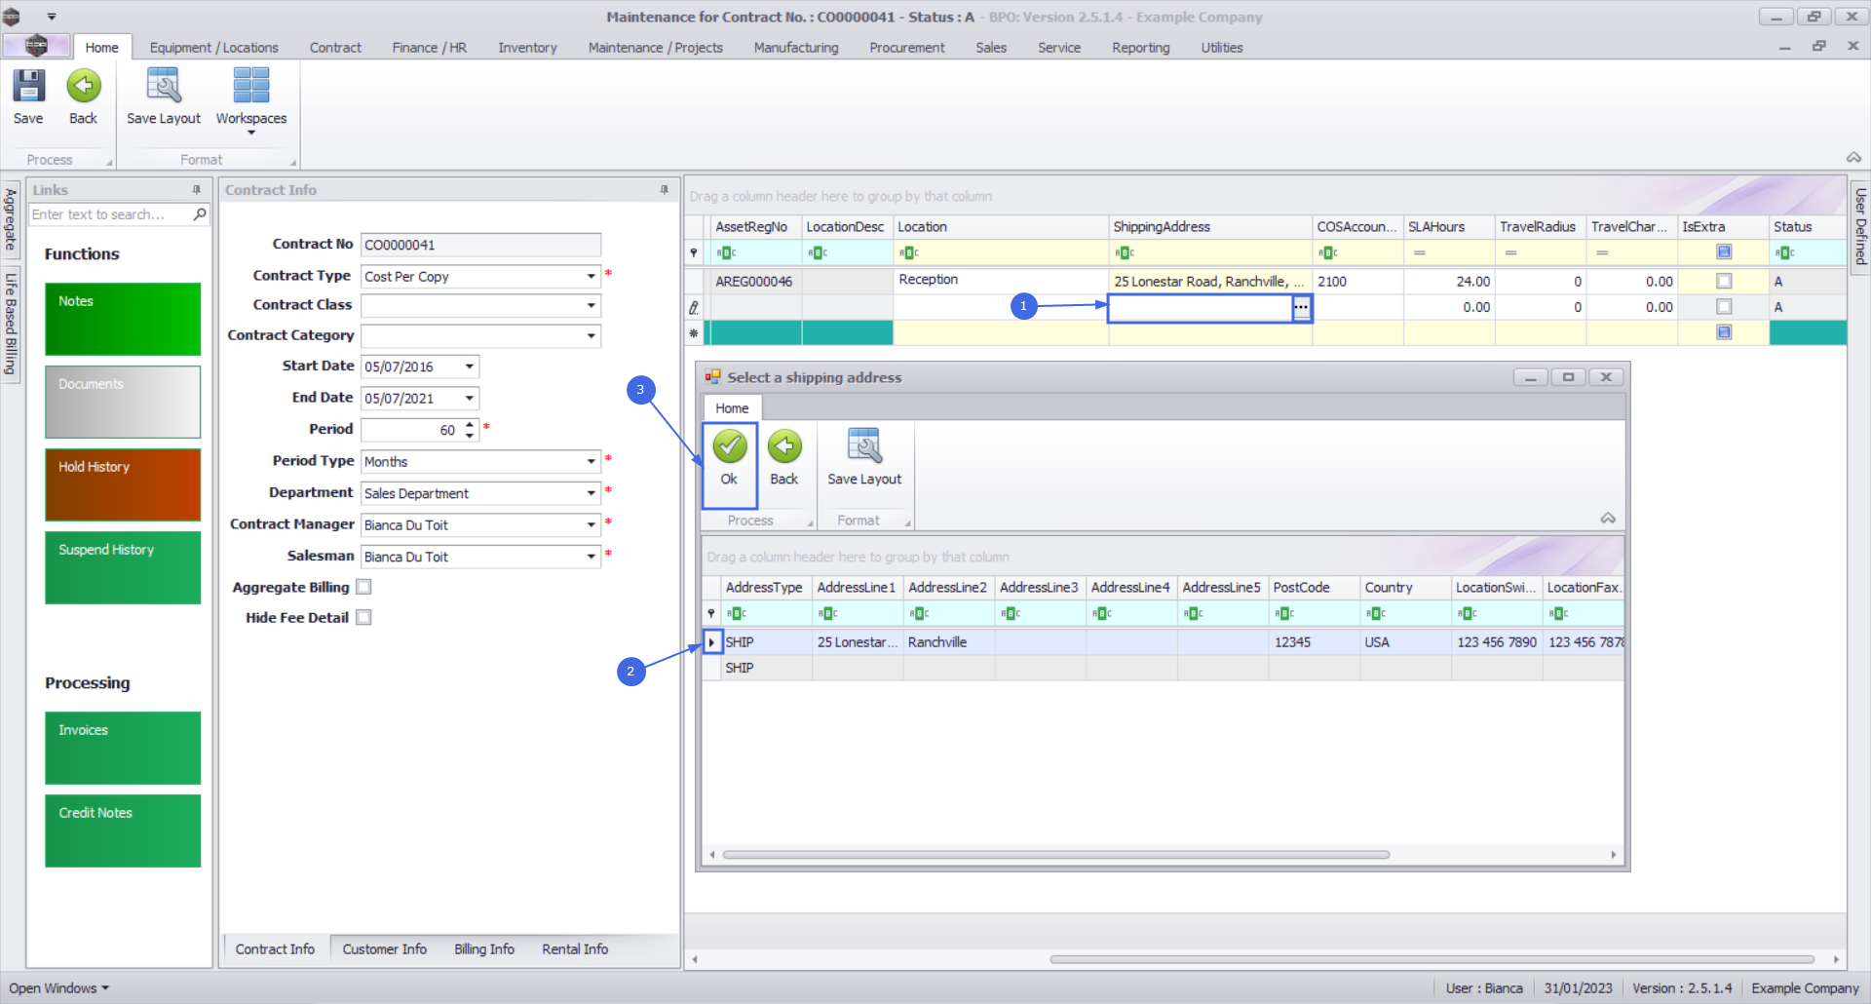Click the search magnifier in Links panel
1871x1004 pixels.
tap(200, 214)
